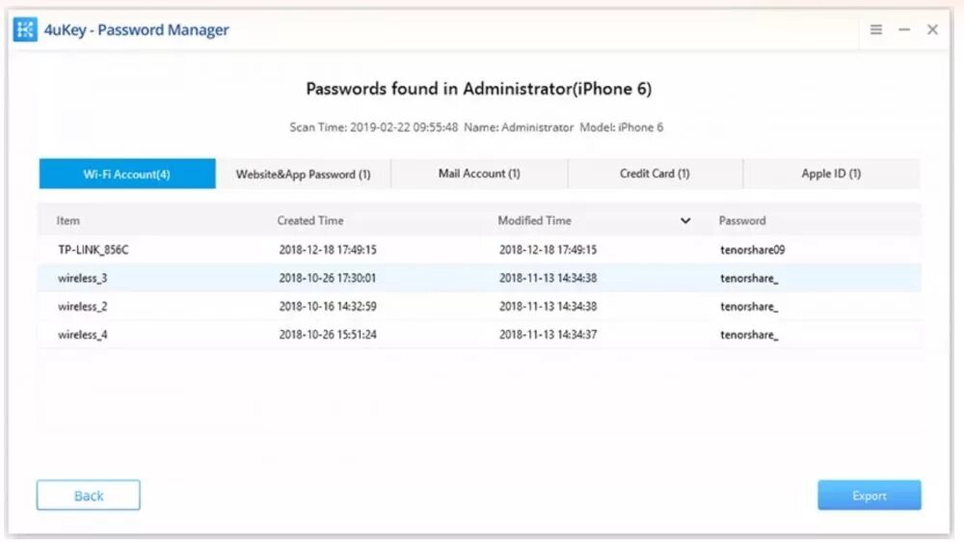Click the 4uKey app logo icon

(x=25, y=30)
